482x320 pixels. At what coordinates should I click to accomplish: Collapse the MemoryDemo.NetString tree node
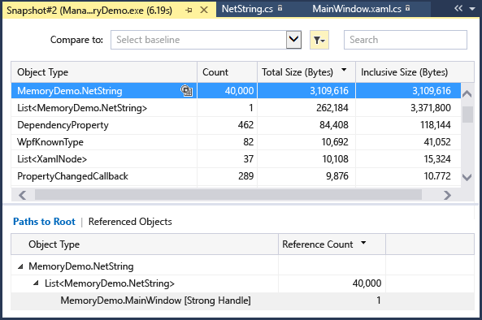click(20, 266)
